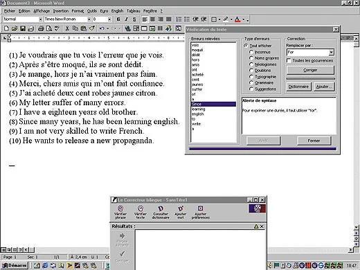Paste clipboard contents with paste icon
Screen dimensions: 360x270
84,28
